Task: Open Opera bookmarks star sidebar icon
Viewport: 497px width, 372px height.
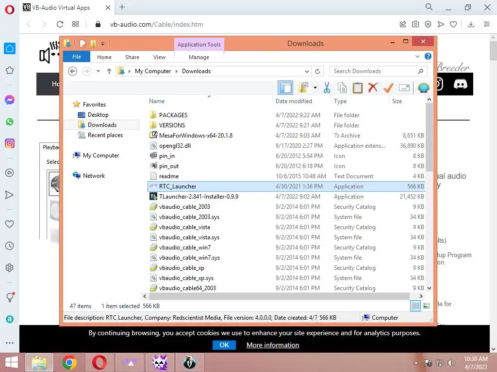Action: tap(10, 70)
